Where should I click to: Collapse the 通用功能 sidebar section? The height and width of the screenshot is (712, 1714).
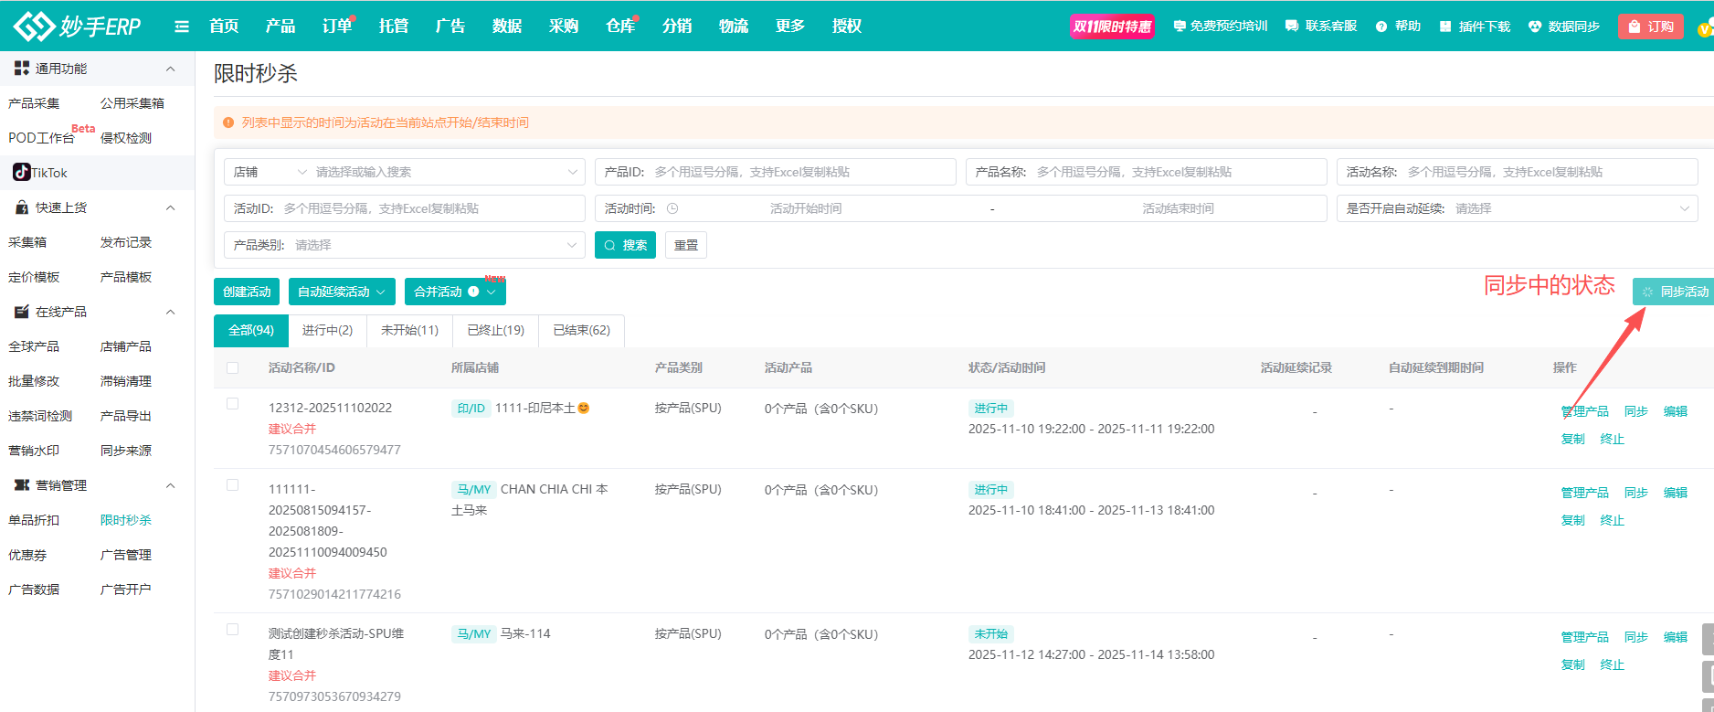pos(170,69)
